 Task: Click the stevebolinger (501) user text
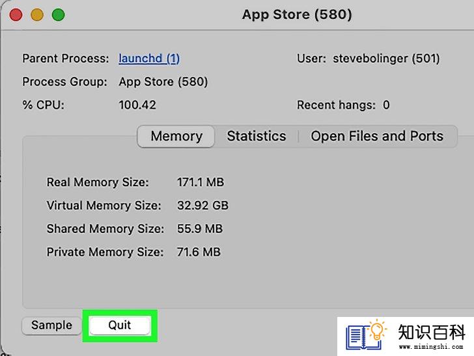point(386,59)
